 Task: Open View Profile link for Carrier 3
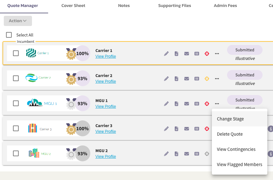point(105,132)
